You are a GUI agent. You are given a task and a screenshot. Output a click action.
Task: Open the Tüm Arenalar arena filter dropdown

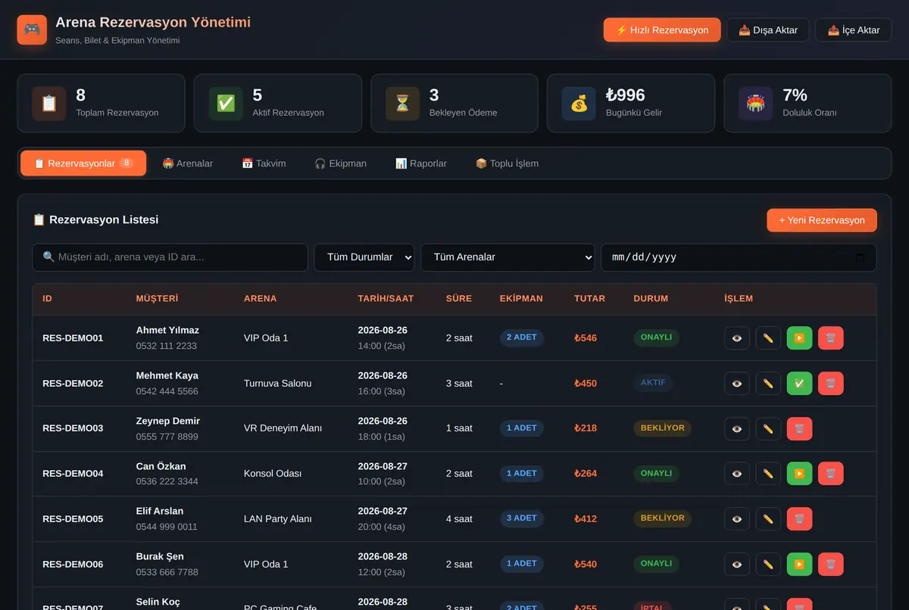[x=508, y=257]
